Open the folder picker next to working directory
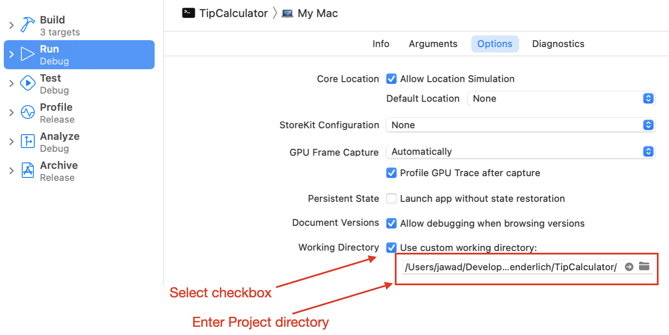Viewport: 669px width, 335px height. 644,267
